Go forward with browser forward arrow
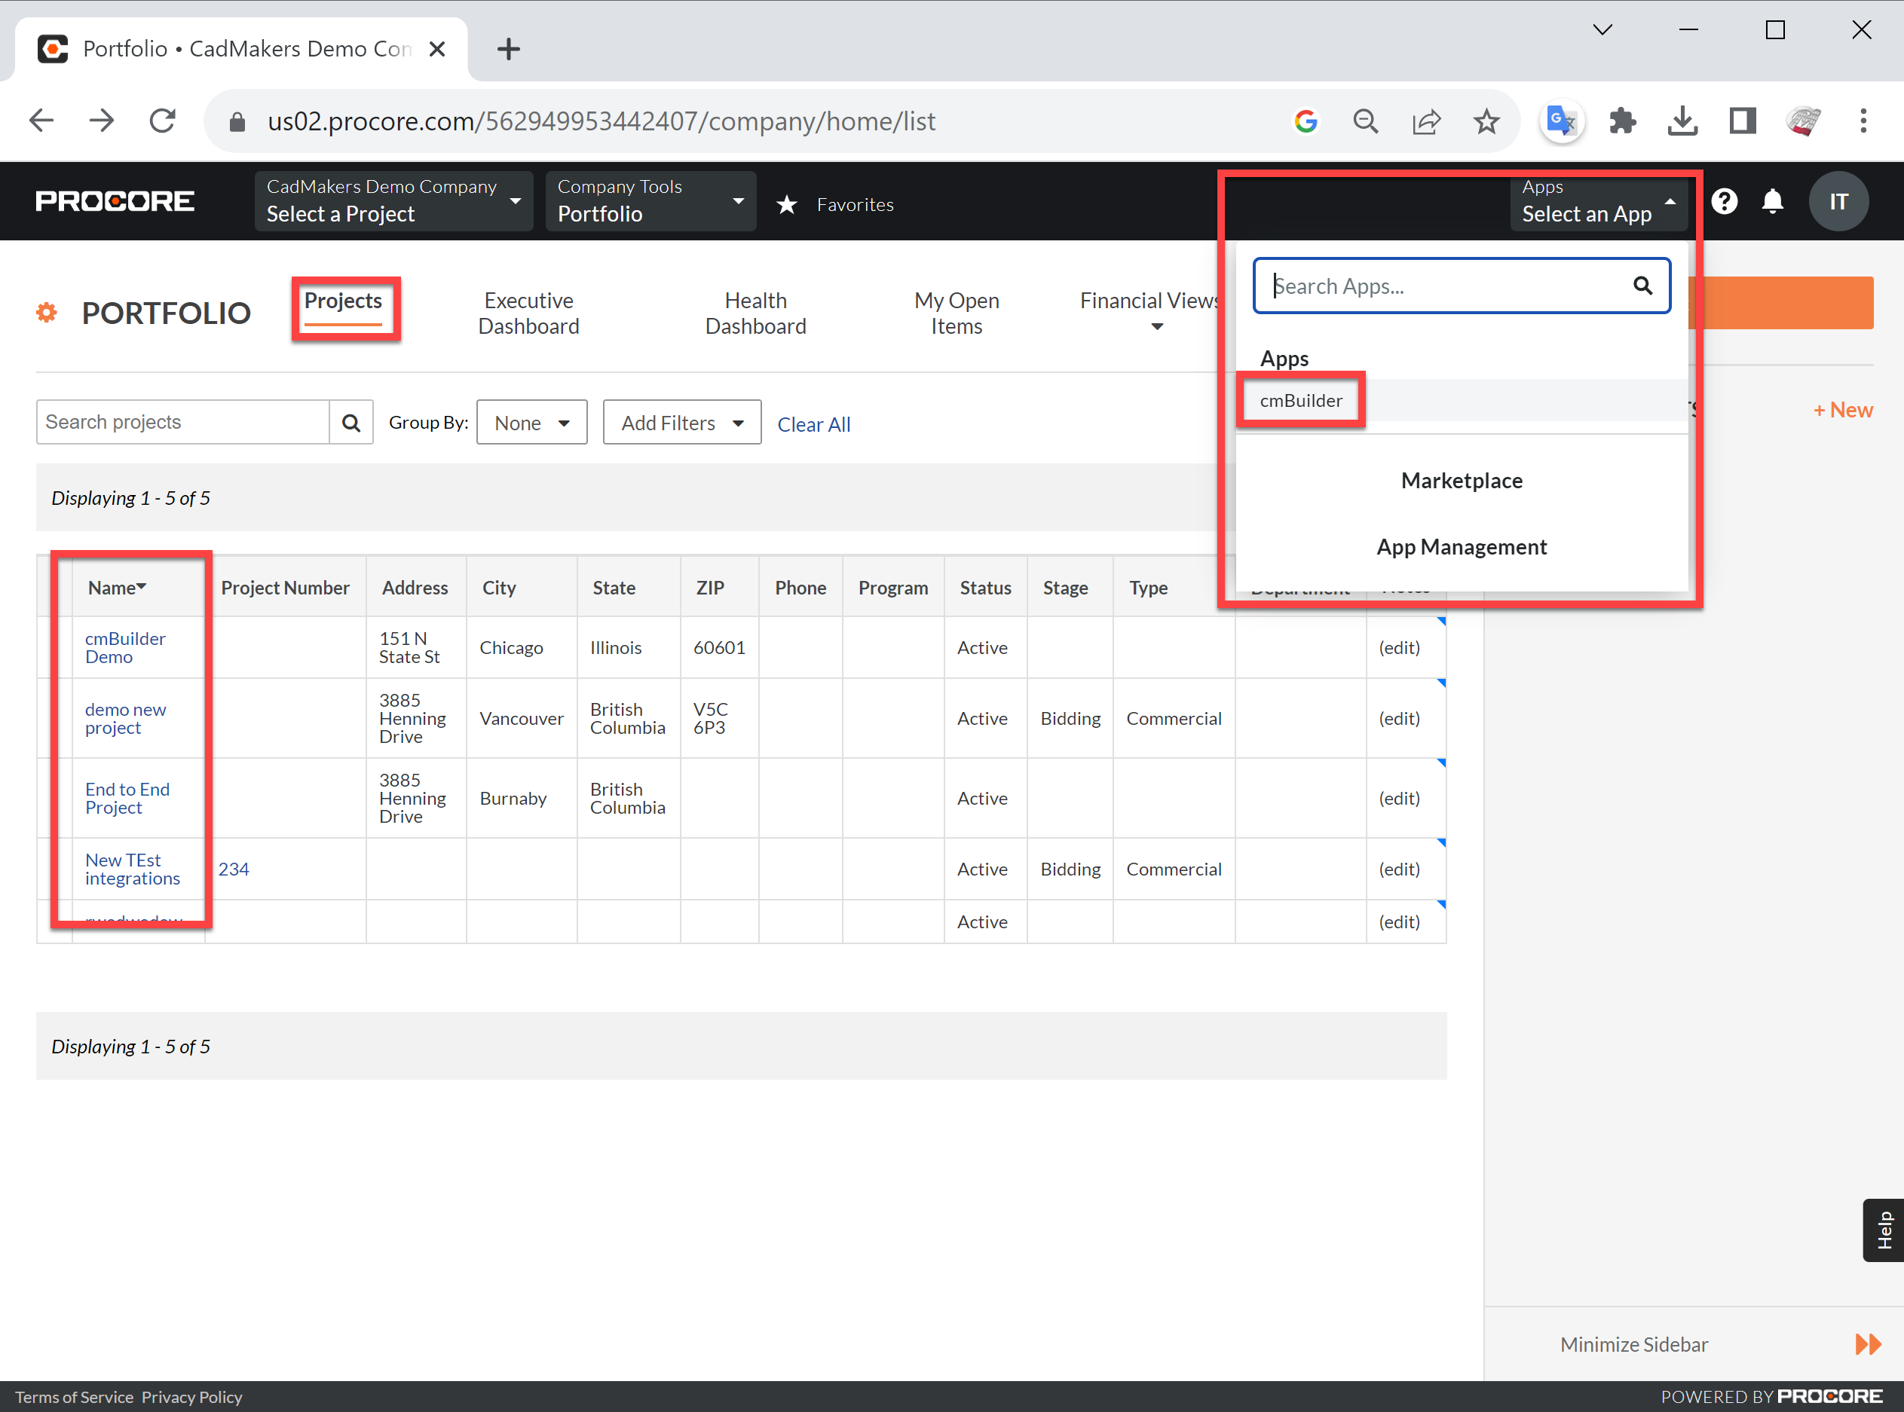 [102, 121]
